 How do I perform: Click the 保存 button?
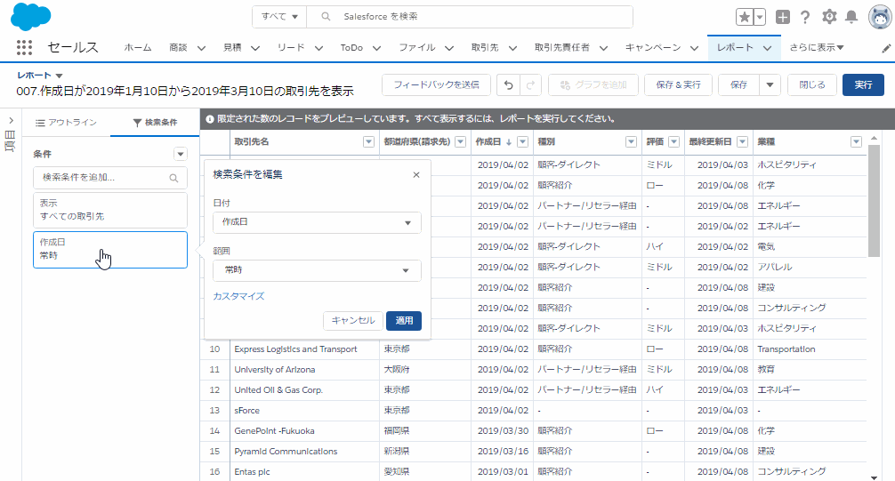pos(738,85)
